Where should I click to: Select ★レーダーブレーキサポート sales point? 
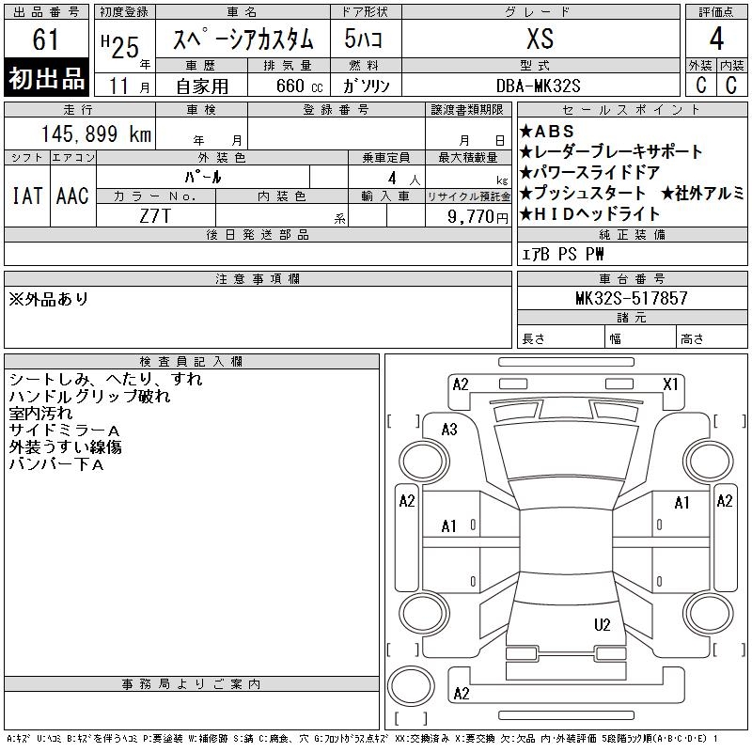click(x=611, y=152)
